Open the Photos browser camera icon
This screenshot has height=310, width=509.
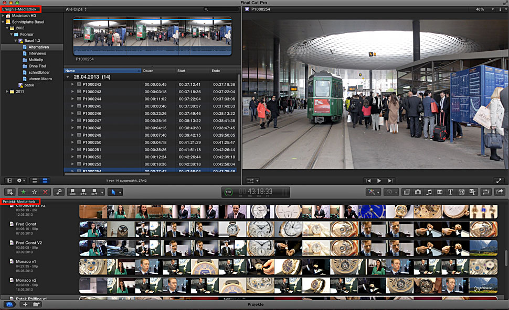point(418,192)
